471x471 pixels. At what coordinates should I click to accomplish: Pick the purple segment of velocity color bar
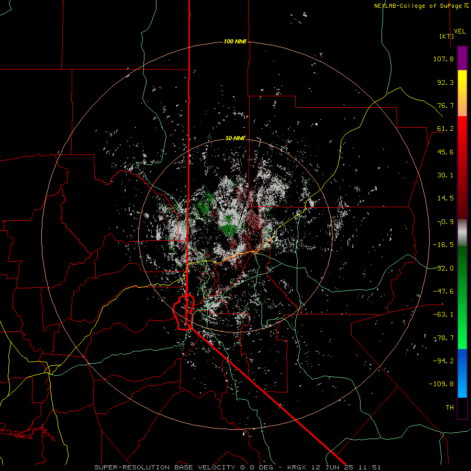click(x=462, y=58)
